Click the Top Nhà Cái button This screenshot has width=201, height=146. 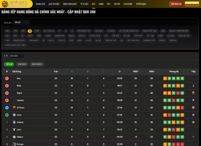pos(177,4)
